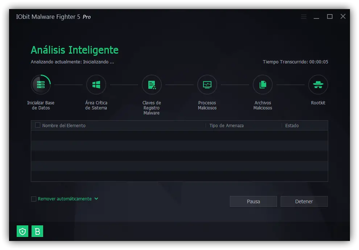Sort by the Estado column header
The width and height of the screenshot is (359, 250).
[x=292, y=126]
